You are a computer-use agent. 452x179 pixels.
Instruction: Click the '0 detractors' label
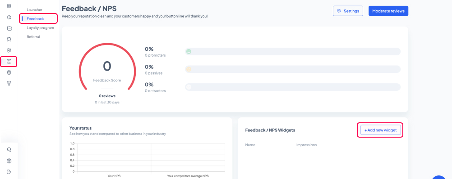[x=155, y=91]
